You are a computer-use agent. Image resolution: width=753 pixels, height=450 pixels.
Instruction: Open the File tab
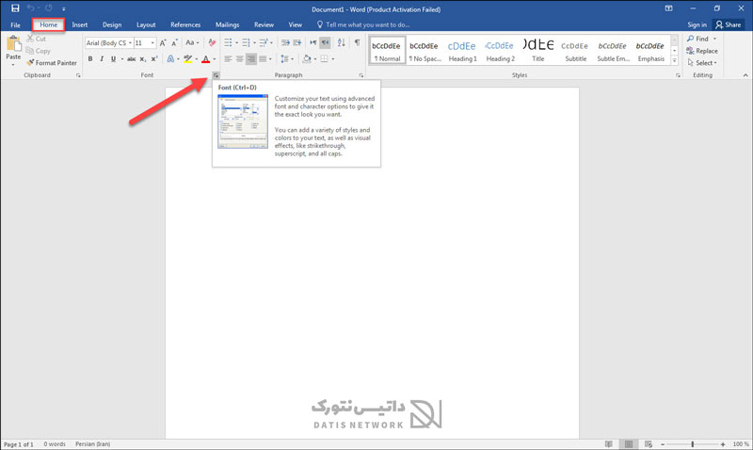(x=15, y=25)
